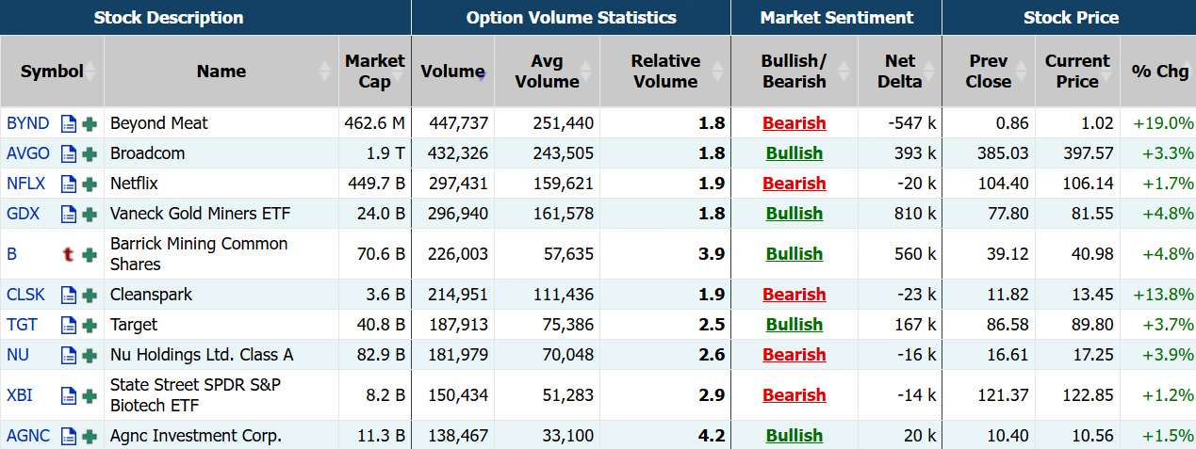This screenshot has height=449, width=1196.
Task: Click the red 't' icon for Barrick
Action: tap(68, 254)
